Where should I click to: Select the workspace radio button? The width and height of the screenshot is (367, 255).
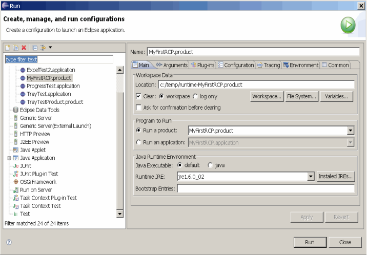tap(161, 96)
